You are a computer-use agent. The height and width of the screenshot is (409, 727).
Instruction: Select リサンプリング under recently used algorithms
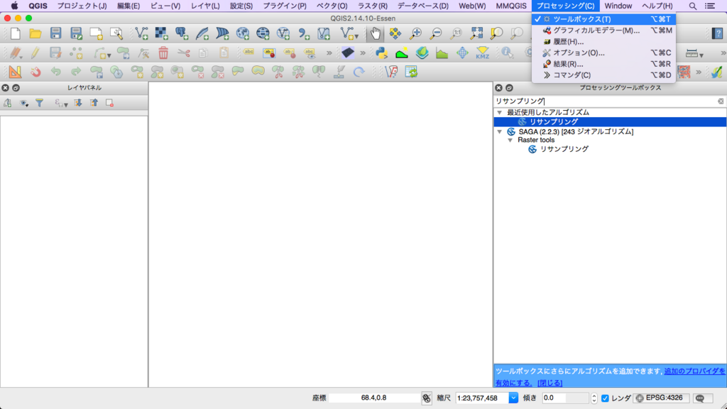[554, 121]
